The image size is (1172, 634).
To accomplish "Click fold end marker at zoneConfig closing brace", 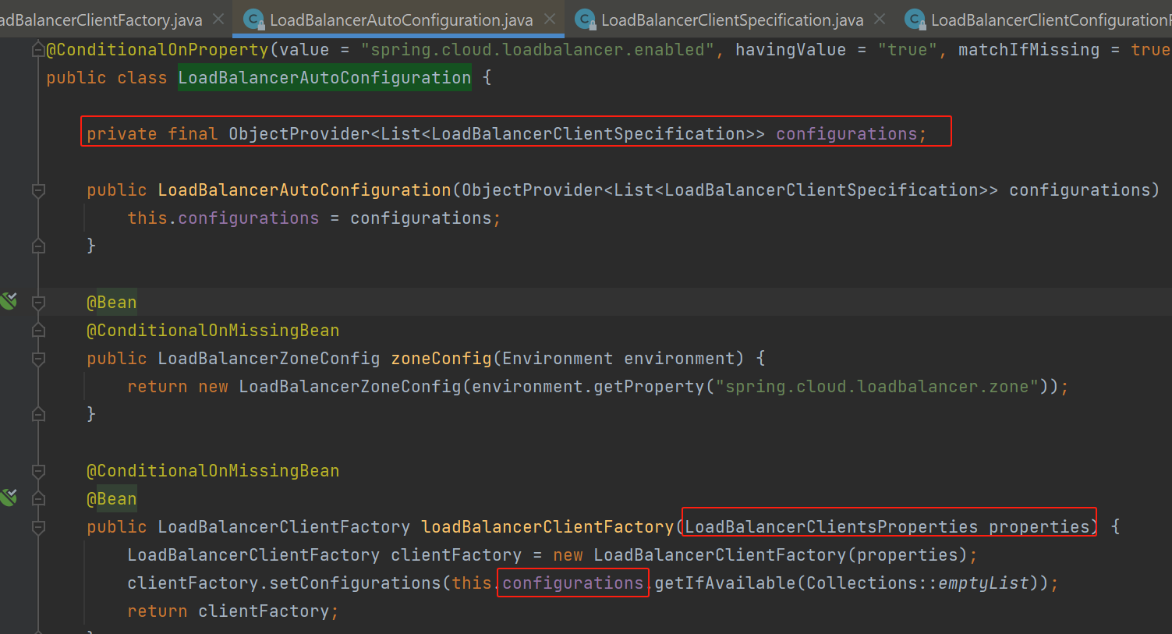I will click(x=38, y=414).
